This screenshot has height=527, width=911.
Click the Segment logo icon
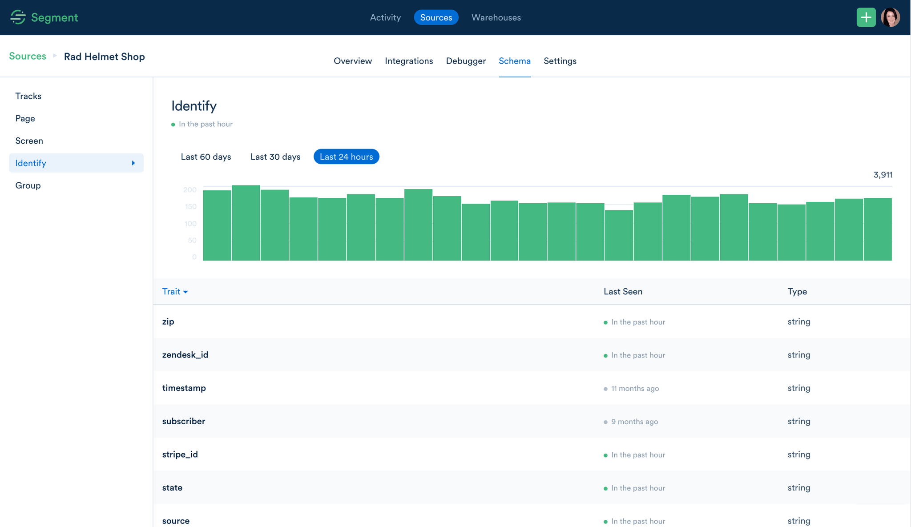pyautogui.click(x=18, y=17)
